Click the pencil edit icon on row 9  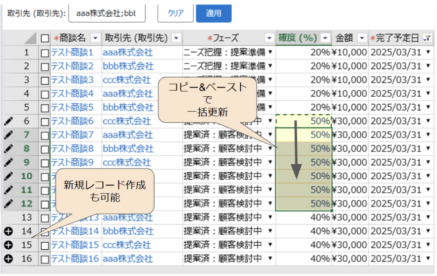tap(8, 162)
